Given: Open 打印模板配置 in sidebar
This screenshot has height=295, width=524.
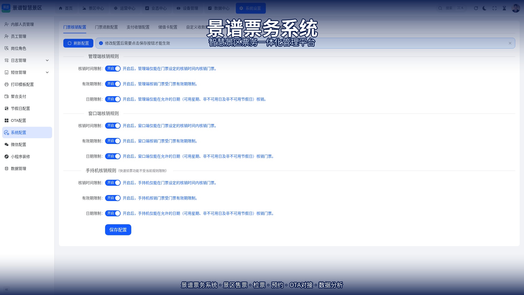Looking at the screenshot, I should tap(27, 84).
